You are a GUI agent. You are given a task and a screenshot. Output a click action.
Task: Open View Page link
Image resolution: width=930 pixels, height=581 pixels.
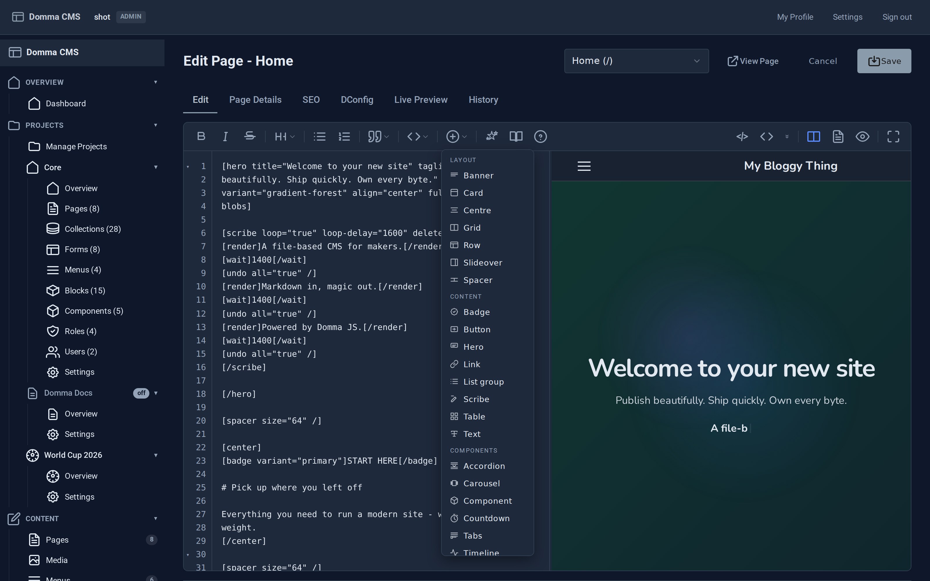pos(753,61)
